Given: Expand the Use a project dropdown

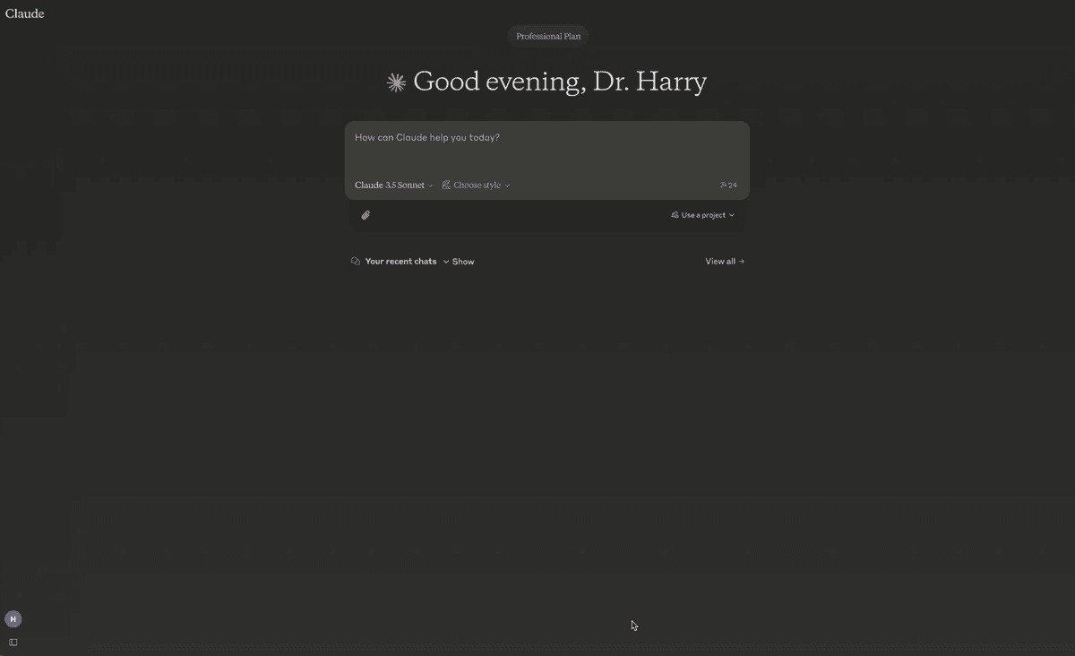Looking at the screenshot, I should tap(702, 215).
